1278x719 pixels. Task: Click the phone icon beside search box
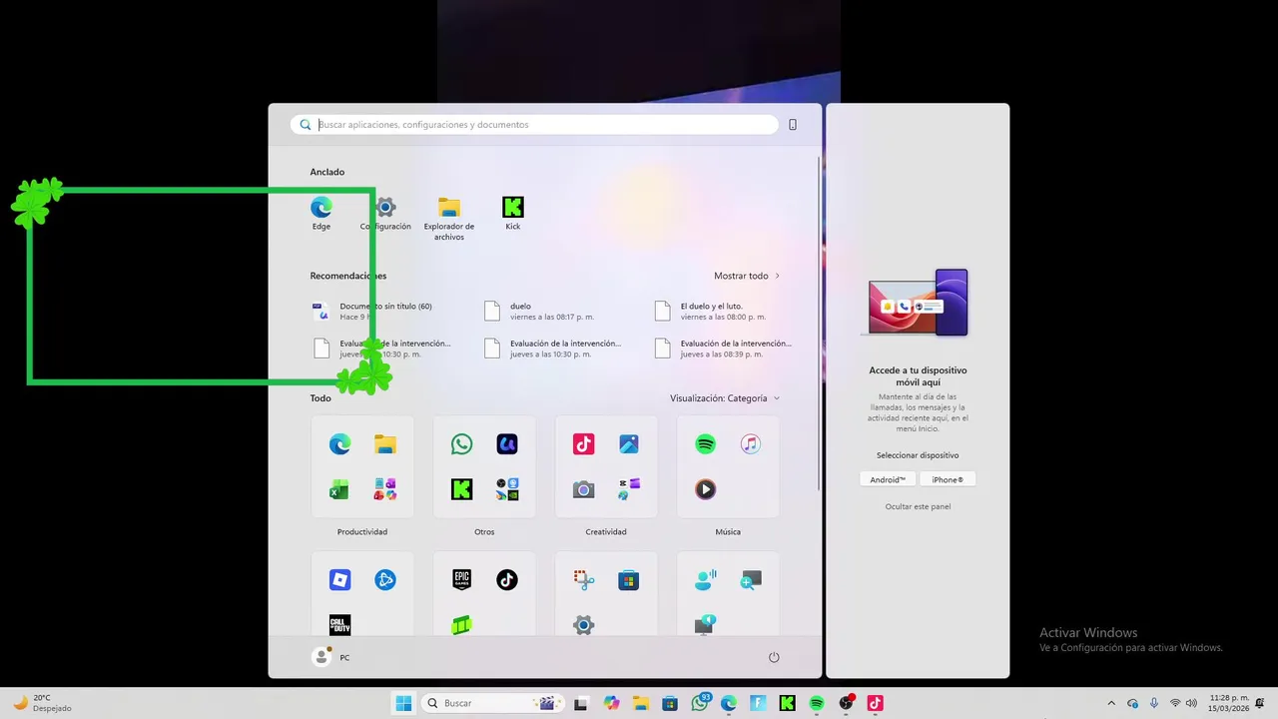(x=793, y=125)
